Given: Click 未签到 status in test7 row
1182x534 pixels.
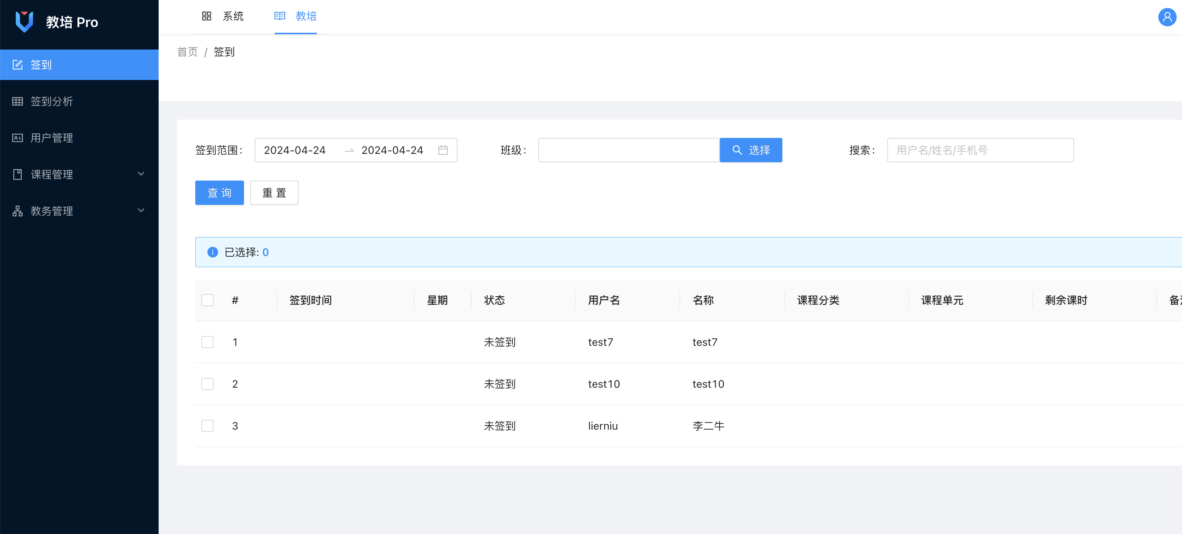Looking at the screenshot, I should pos(500,342).
